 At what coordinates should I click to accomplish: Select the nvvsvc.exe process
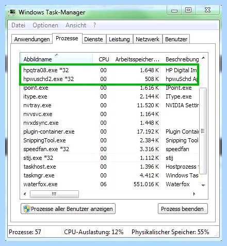tap(109, 114)
